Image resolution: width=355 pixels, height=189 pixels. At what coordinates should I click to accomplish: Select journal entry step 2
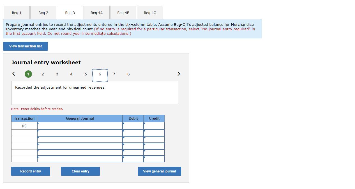[43, 74]
